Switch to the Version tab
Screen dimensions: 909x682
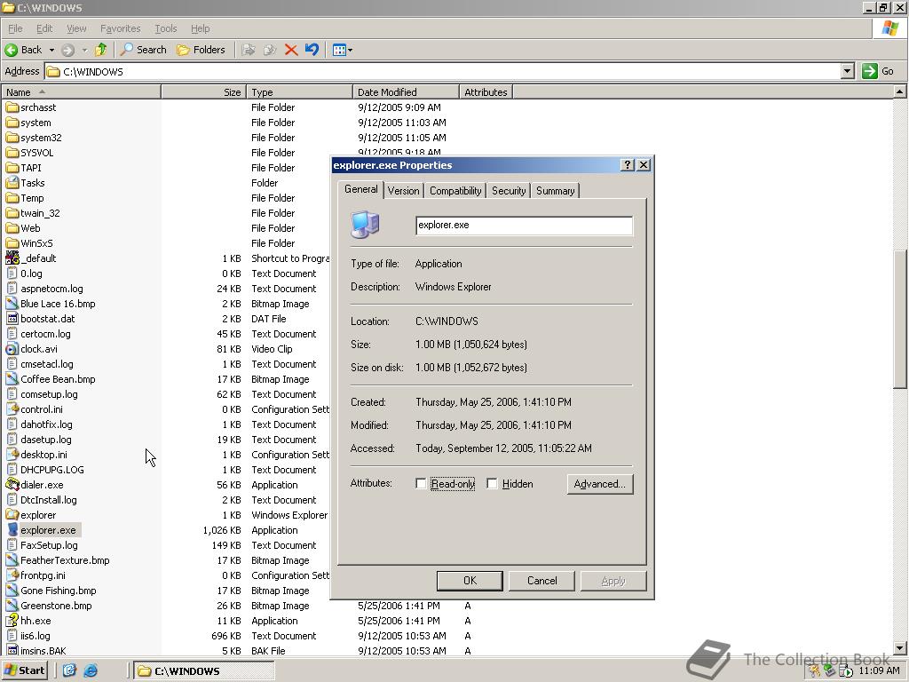point(404,191)
